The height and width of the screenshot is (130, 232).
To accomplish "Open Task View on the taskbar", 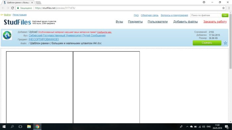I will (21, 127).
